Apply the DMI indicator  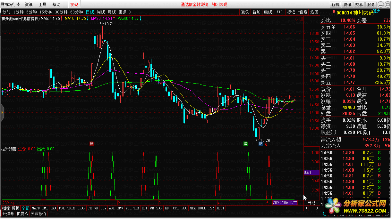coord(45,208)
